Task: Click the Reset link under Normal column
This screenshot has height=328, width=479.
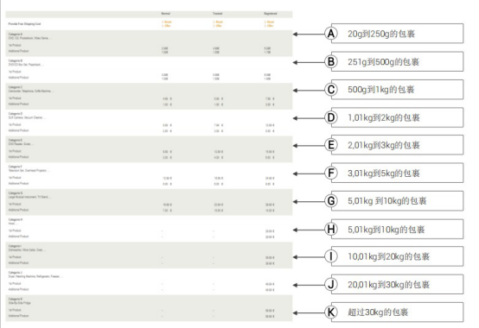Action: coord(167,22)
